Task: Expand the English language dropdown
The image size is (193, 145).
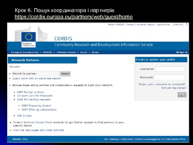Action: [180, 24]
